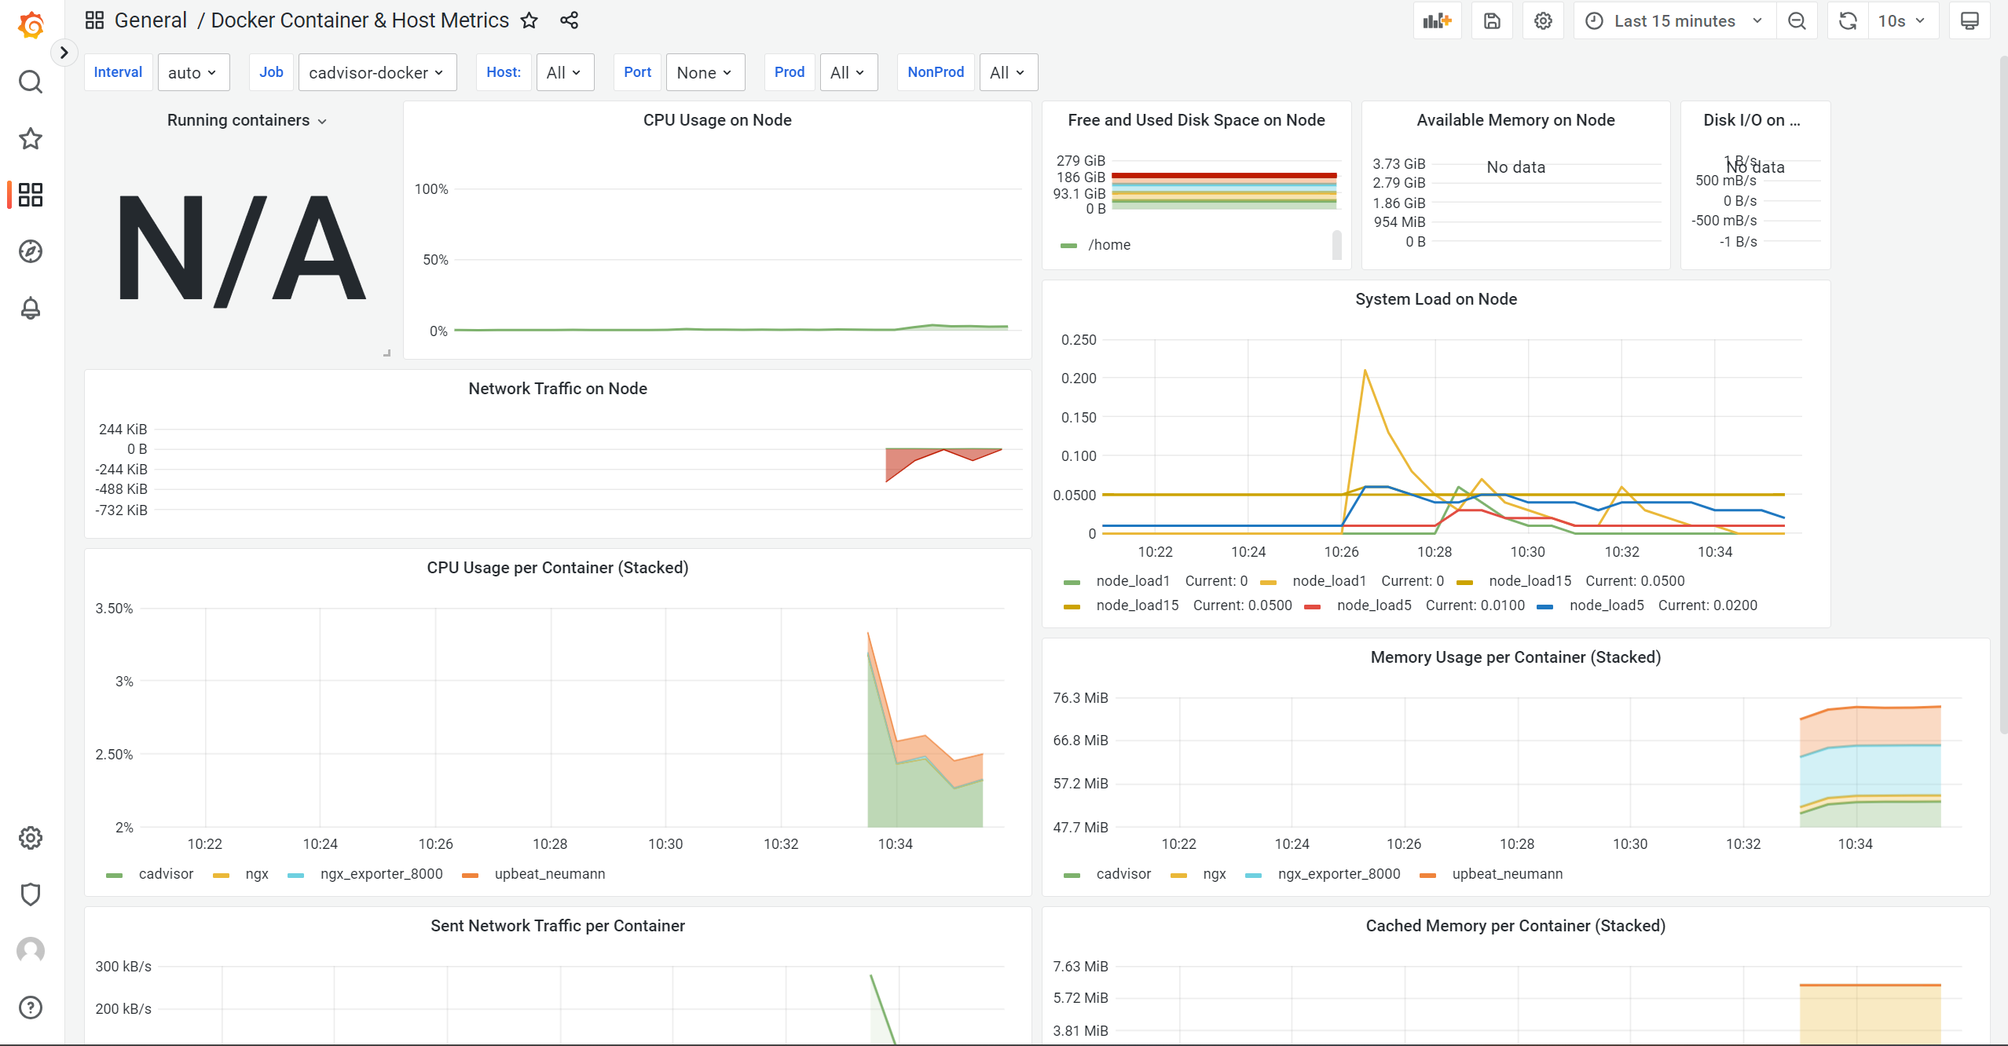Expand the sidebar with the arrow toggle

[64, 53]
